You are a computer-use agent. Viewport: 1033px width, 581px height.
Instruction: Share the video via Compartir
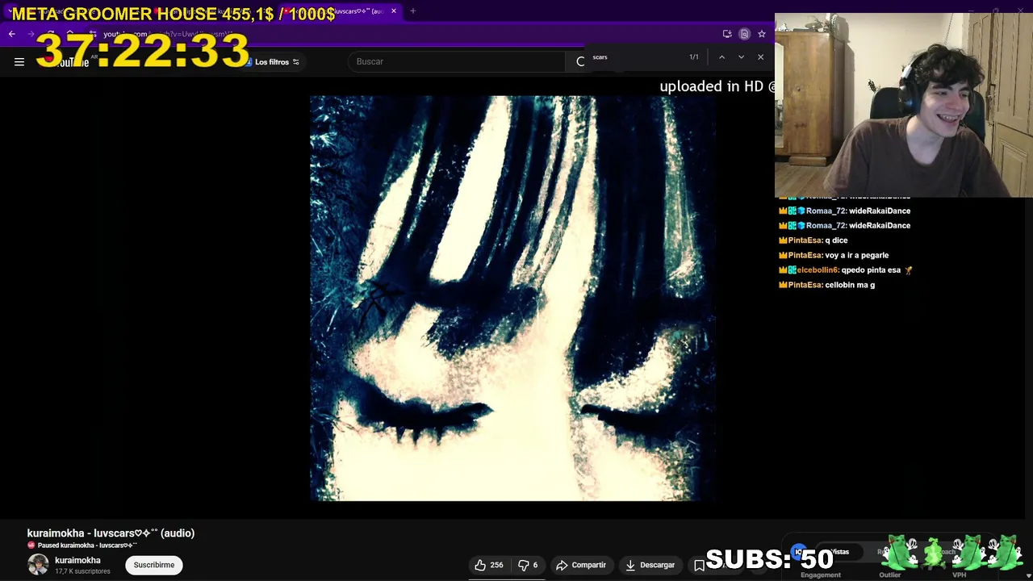click(580, 565)
